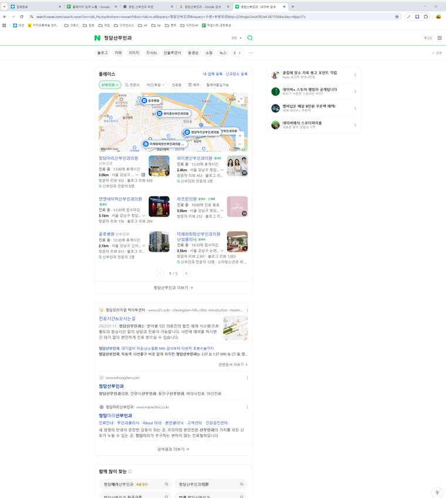Go back to the previous page

(x=5, y=16)
